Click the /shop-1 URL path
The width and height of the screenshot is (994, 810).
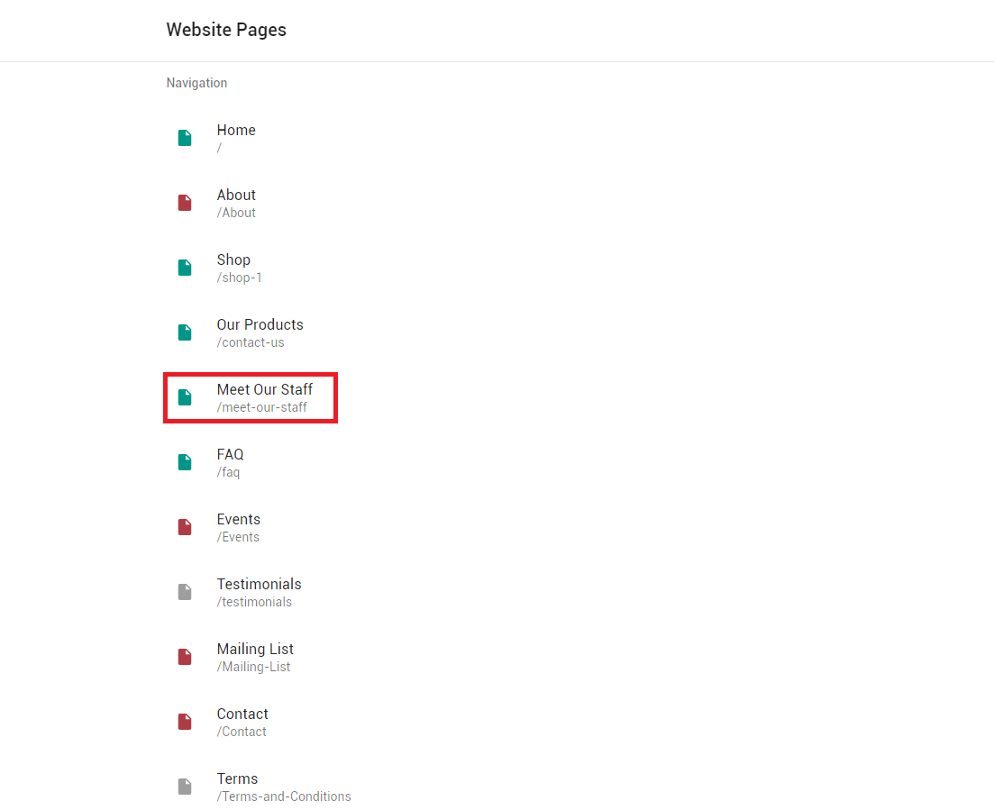coord(239,278)
